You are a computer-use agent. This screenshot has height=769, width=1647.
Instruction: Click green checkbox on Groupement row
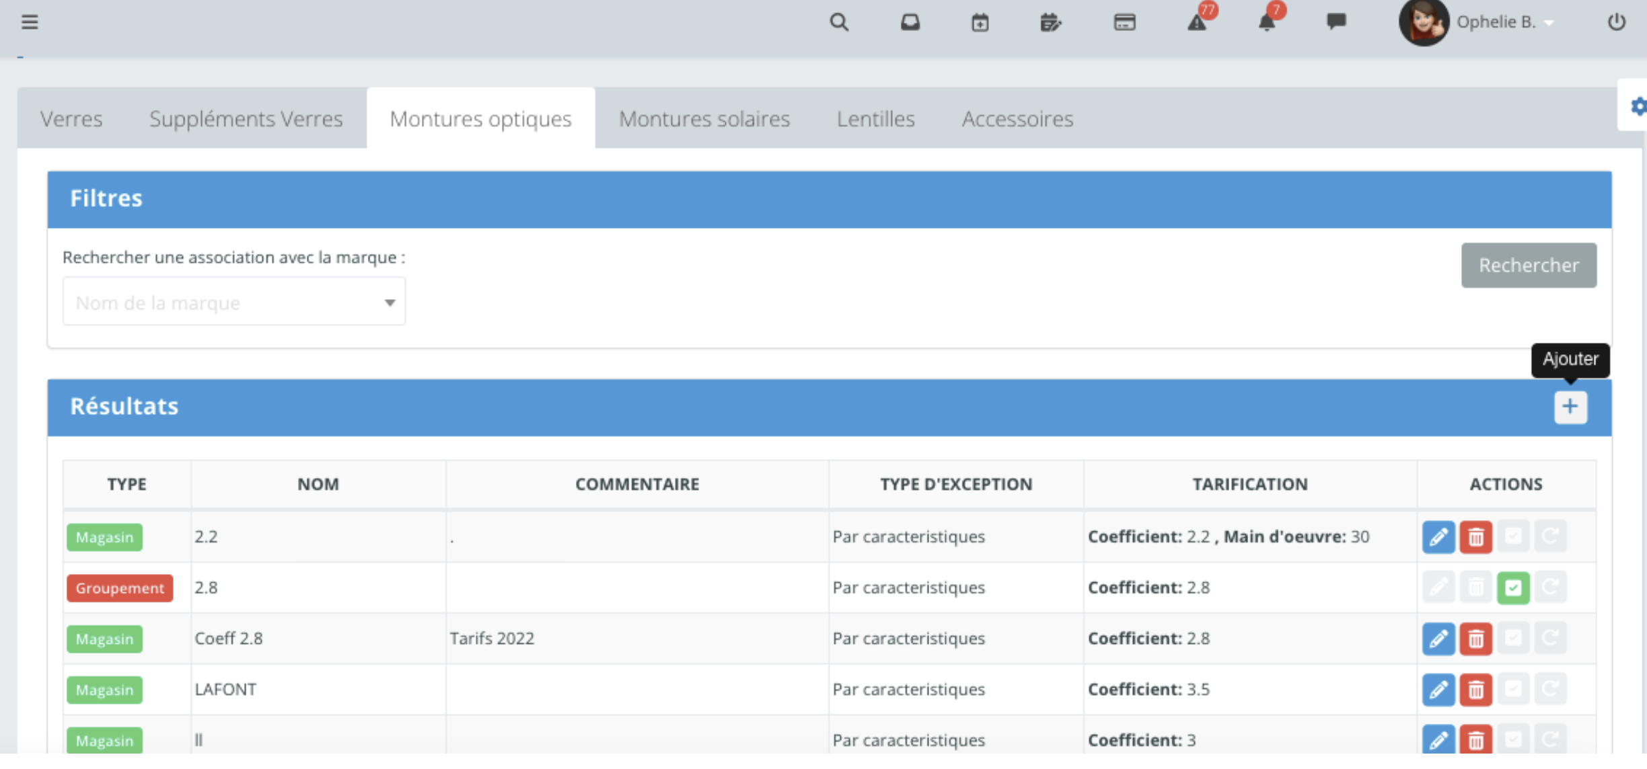[x=1513, y=588]
